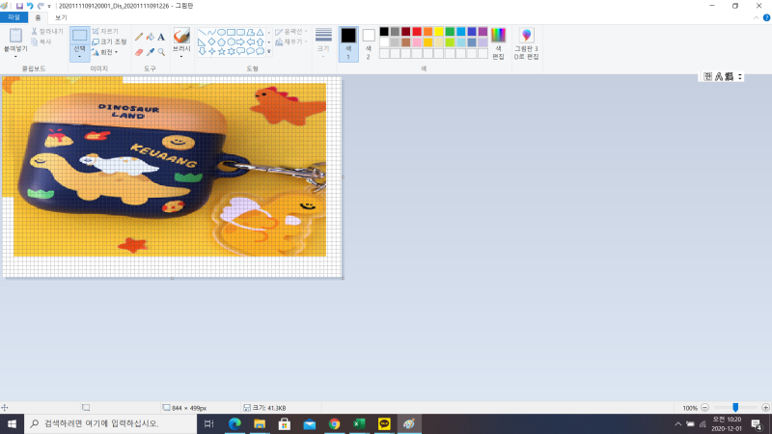Click the Copy button

click(x=41, y=42)
